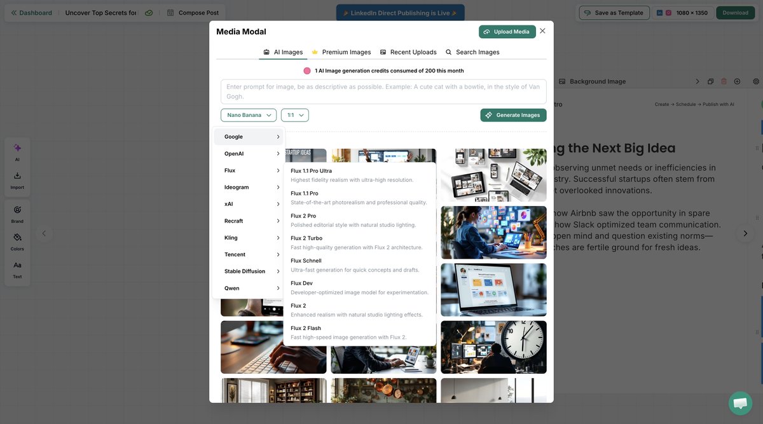Click the Upload Media button
This screenshot has height=424, width=763.
tap(507, 32)
